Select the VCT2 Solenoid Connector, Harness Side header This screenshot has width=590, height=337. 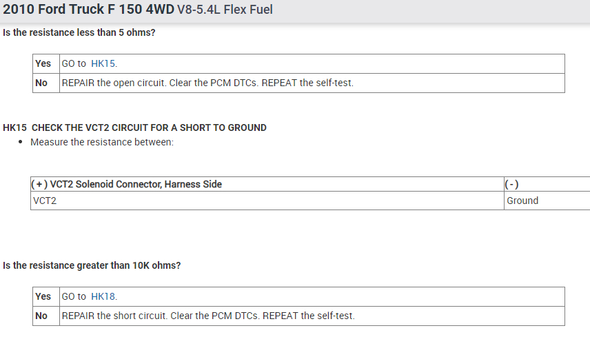point(127,184)
